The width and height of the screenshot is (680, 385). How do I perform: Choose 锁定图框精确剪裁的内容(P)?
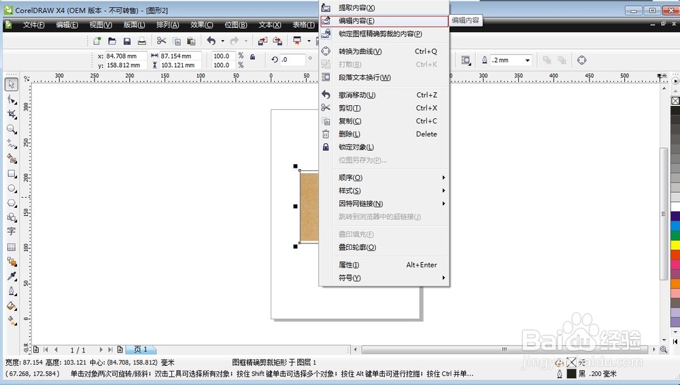pyautogui.click(x=384, y=34)
